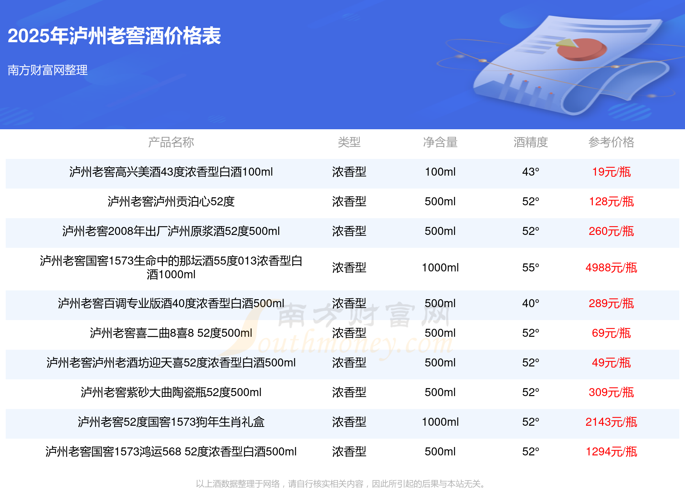Click price 69元/瓶

[611, 333]
